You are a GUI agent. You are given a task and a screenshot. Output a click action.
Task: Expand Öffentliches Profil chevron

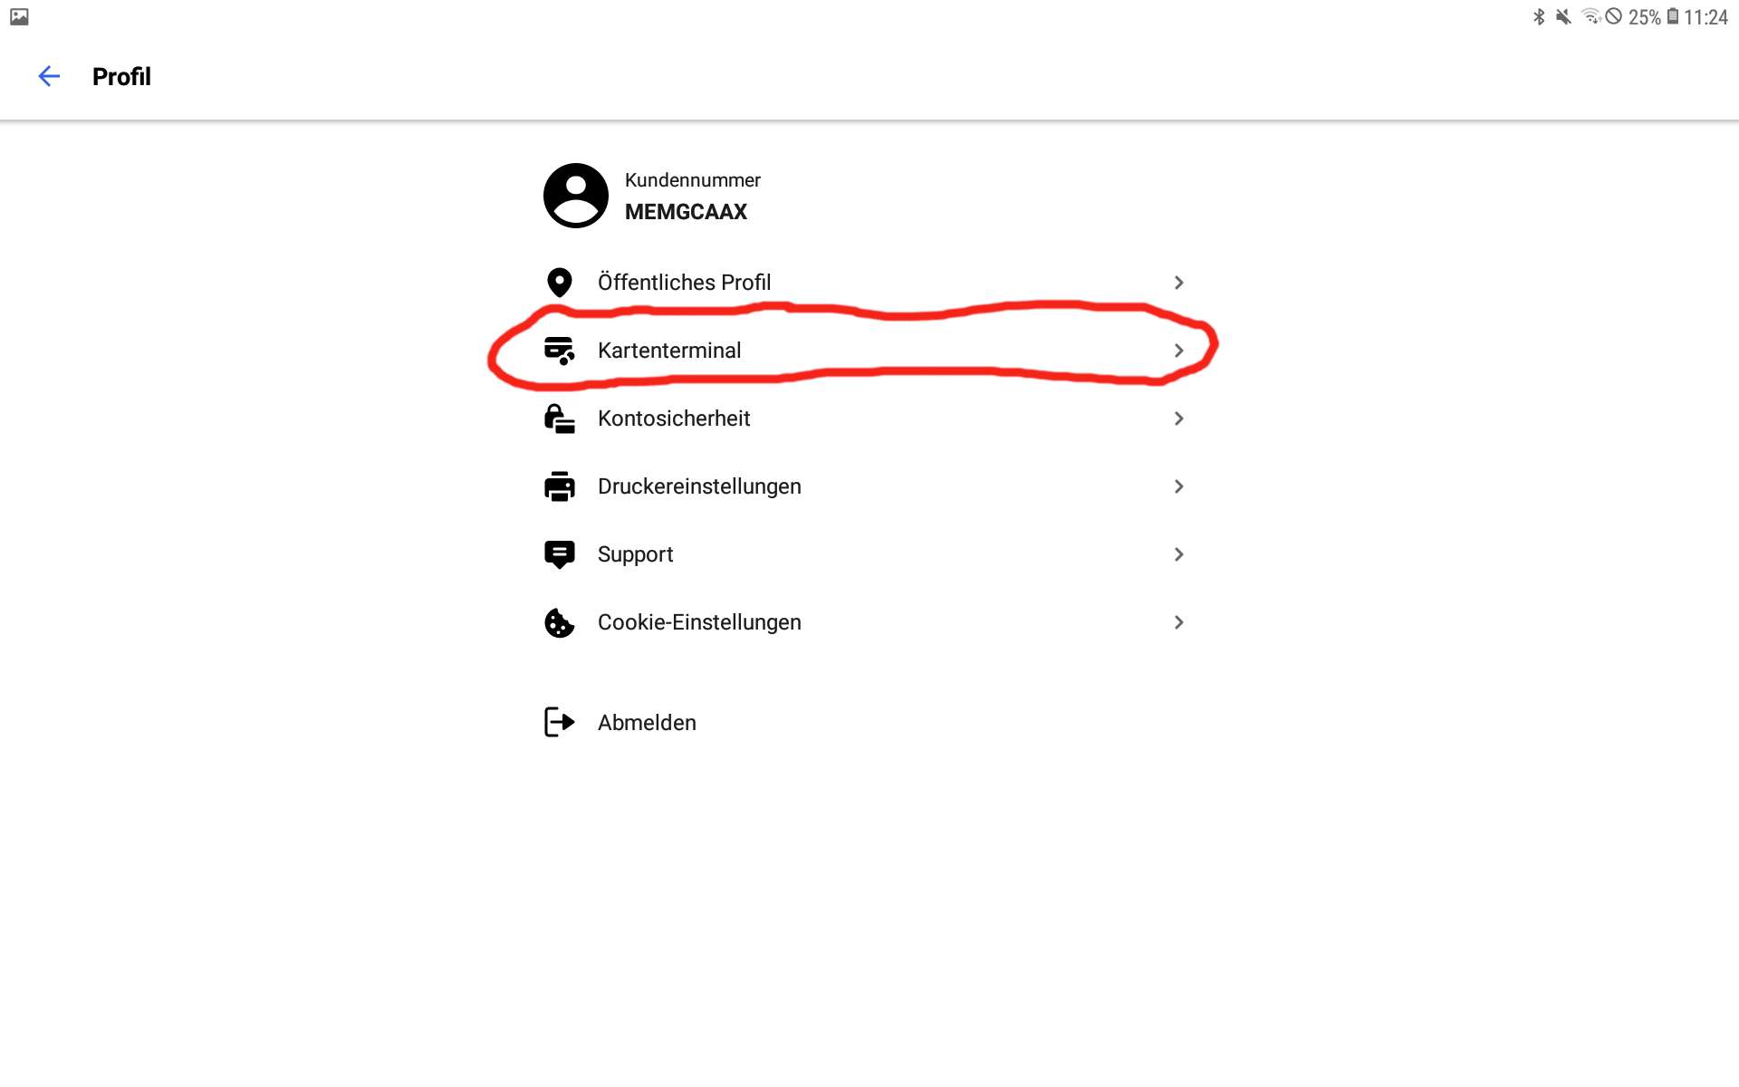[x=1178, y=283]
